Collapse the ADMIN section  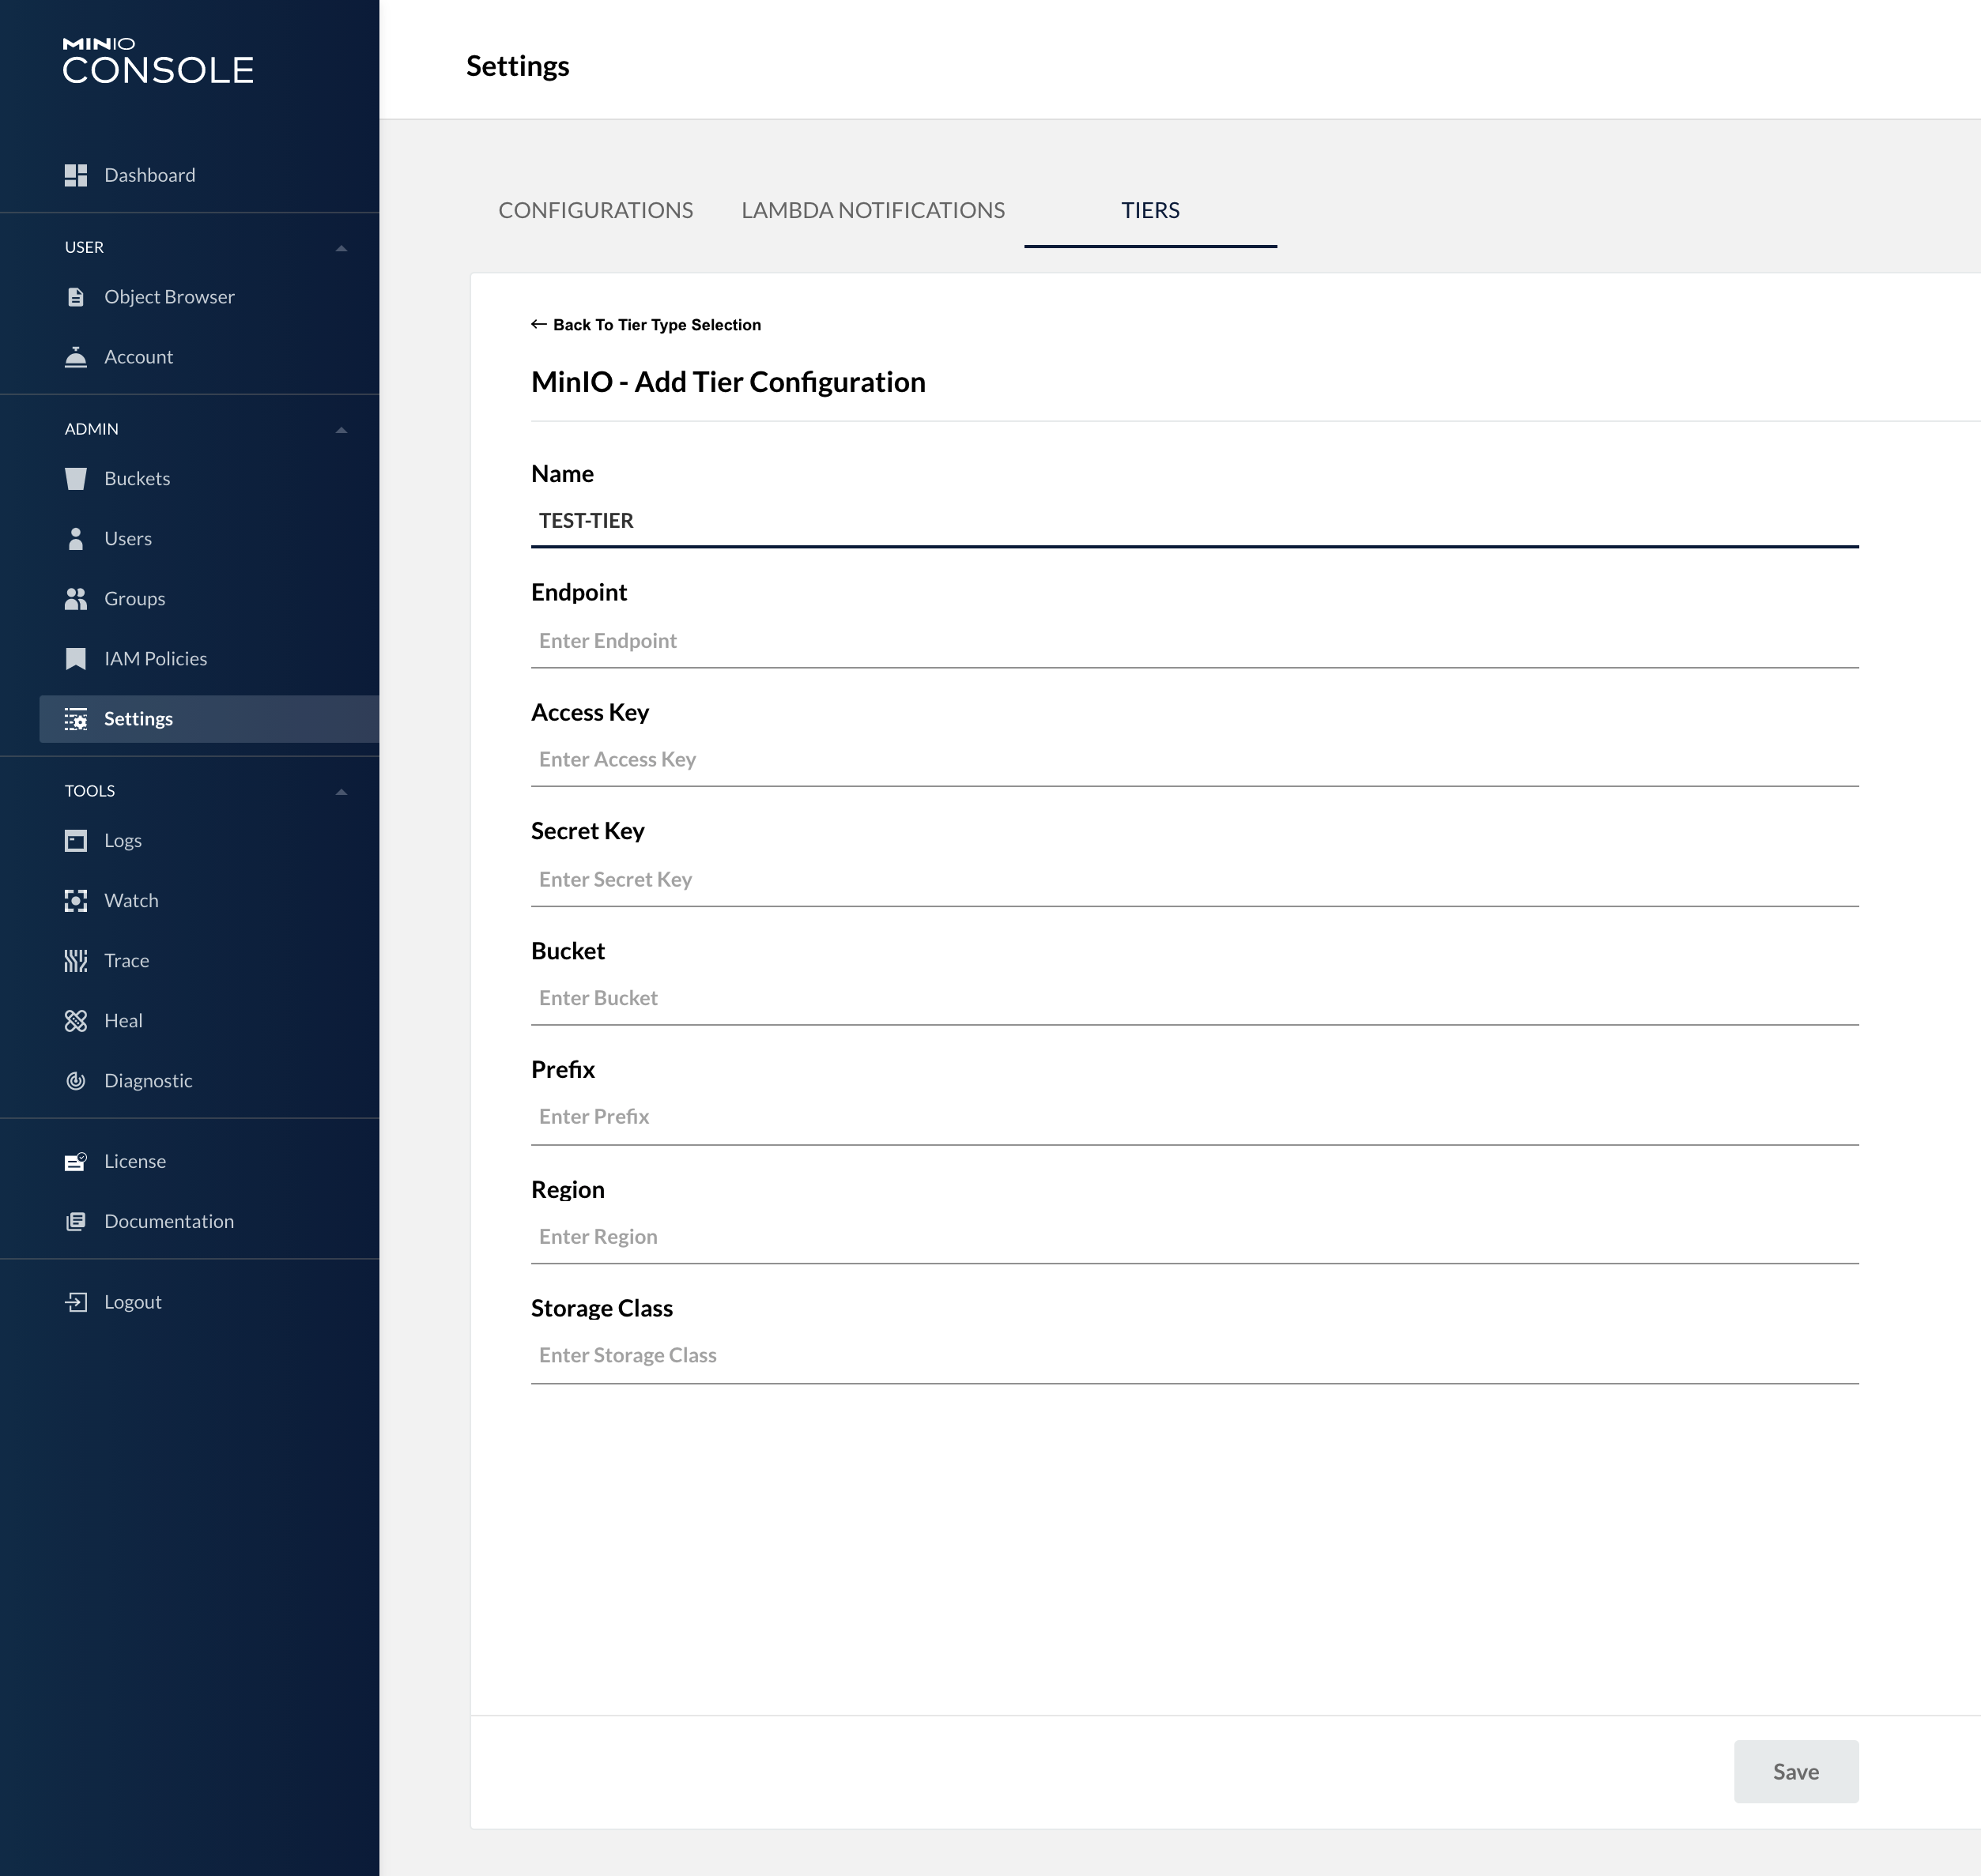pyautogui.click(x=341, y=430)
